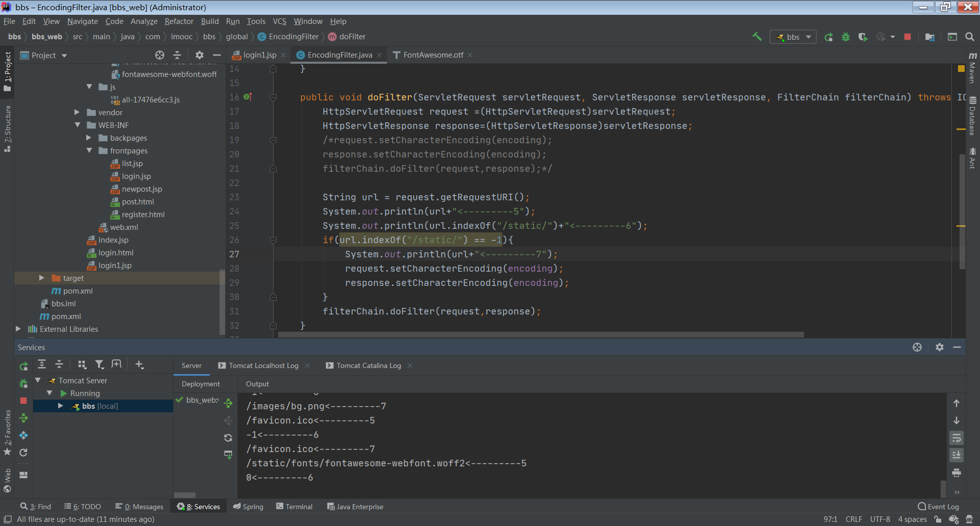Collapse the WEB-INF folder

click(77, 125)
